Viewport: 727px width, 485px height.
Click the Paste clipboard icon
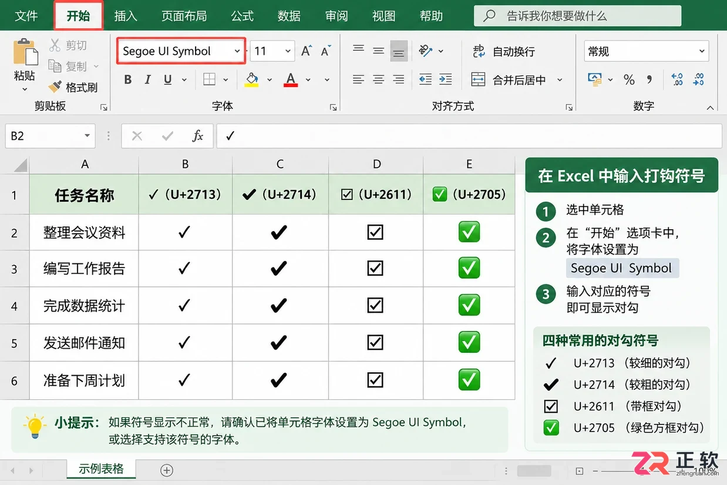tap(25, 52)
